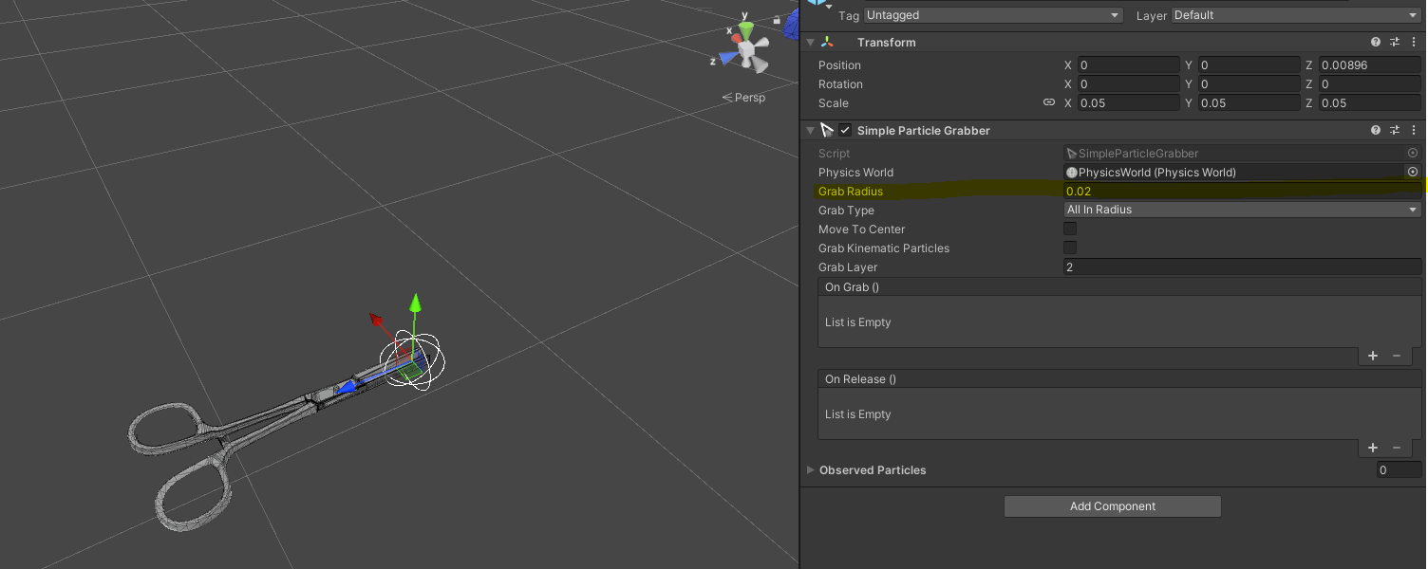Image resolution: width=1428 pixels, height=569 pixels.
Task: Open Simple Particle Grabber help icon
Action: tap(1376, 131)
